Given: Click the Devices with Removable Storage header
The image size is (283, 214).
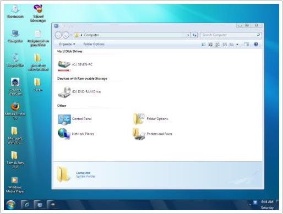Looking at the screenshot, I should 82,79.
